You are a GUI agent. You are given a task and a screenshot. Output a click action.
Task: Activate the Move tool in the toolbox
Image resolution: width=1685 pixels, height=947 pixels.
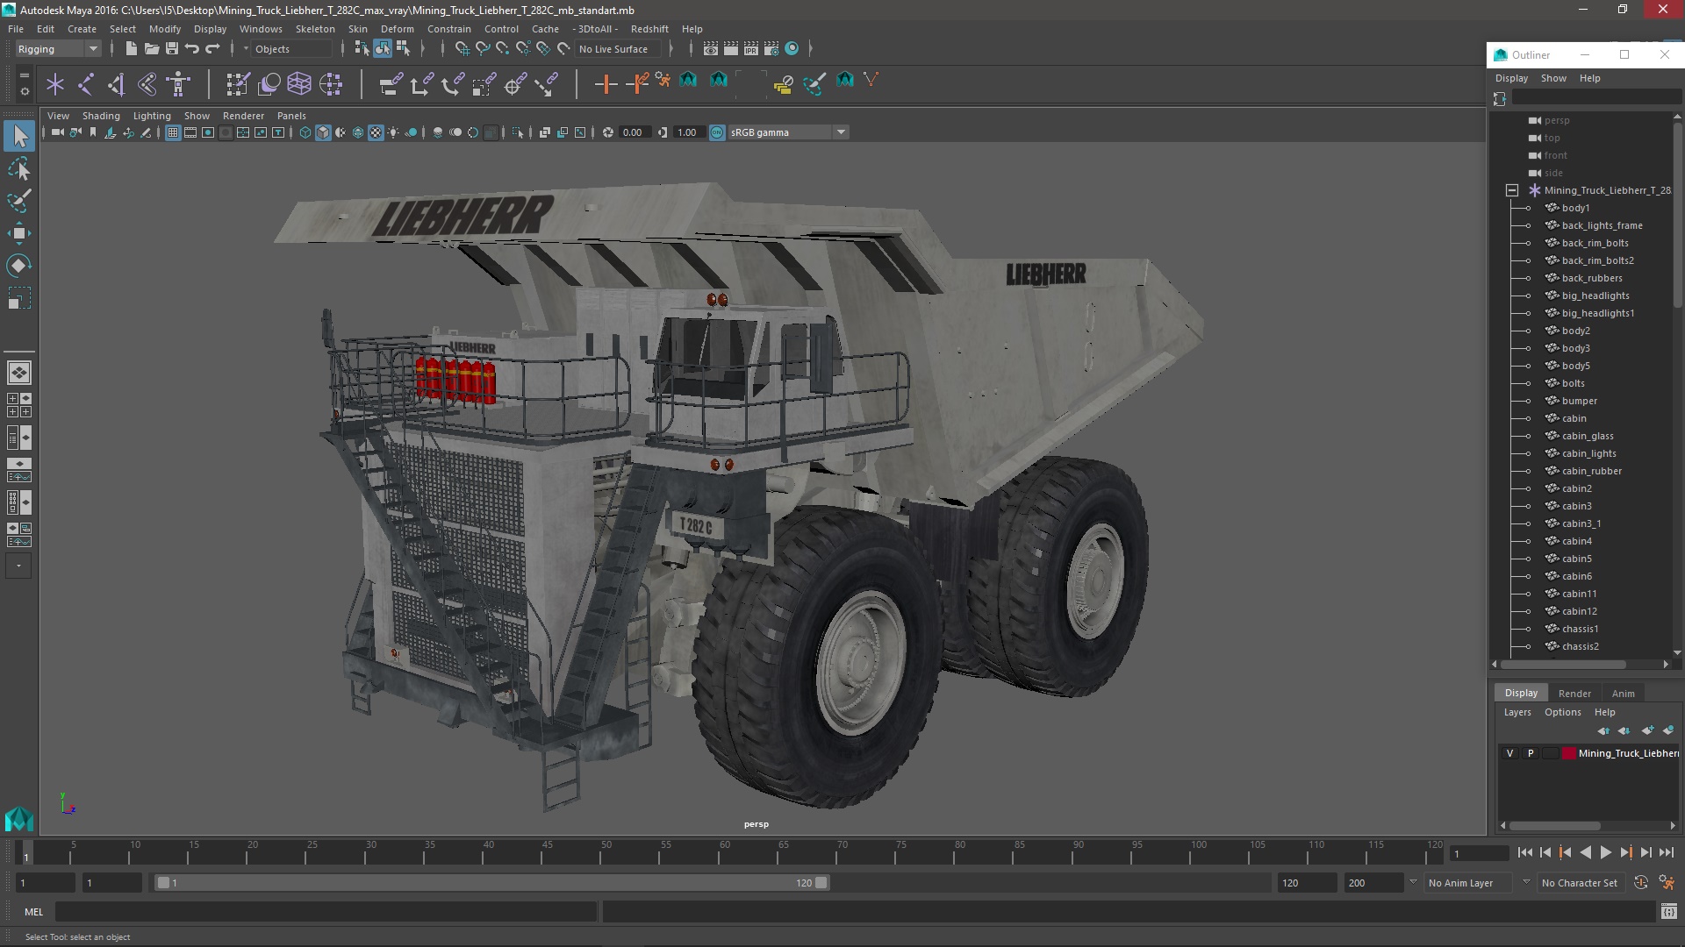[18, 233]
